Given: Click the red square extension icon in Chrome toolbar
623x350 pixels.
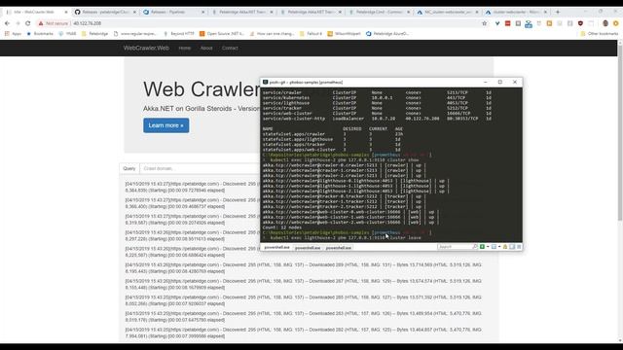Looking at the screenshot, I should click(x=508, y=23).
